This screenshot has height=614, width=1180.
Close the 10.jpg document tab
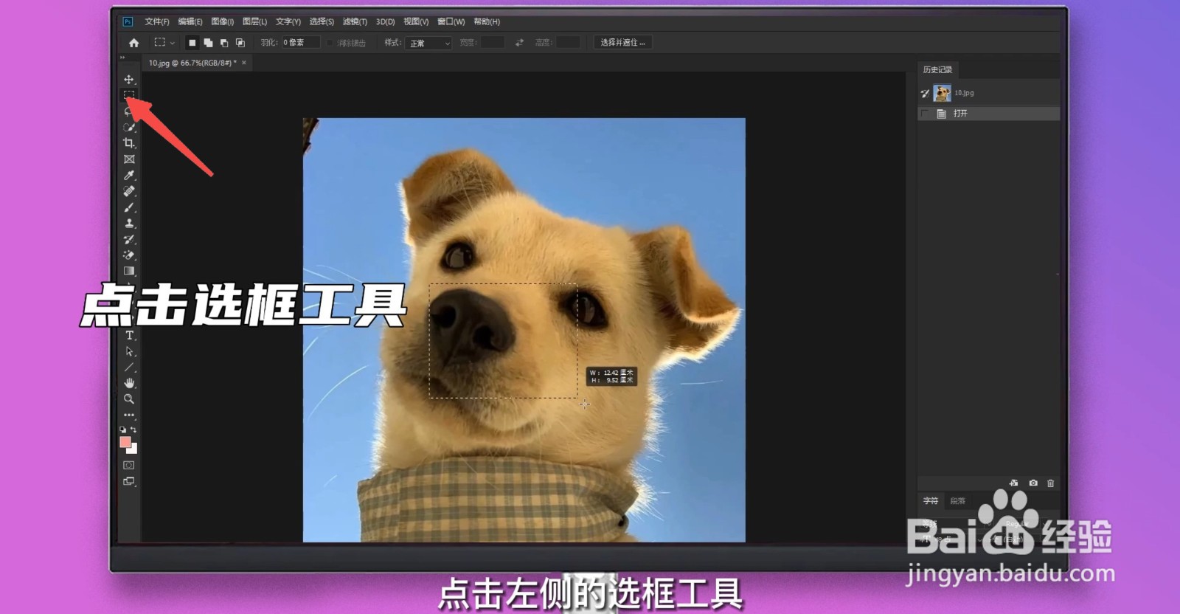pos(244,63)
